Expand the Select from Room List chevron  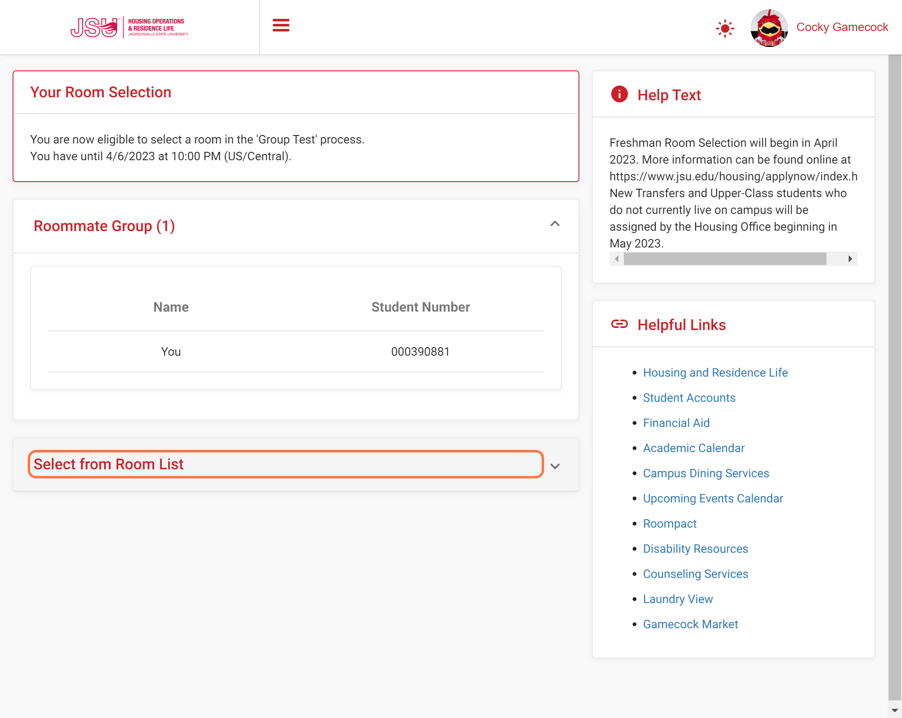(x=555, y=466)
